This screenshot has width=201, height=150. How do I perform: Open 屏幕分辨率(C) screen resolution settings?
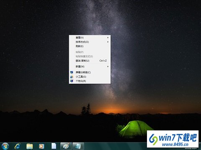coord(90,72)
